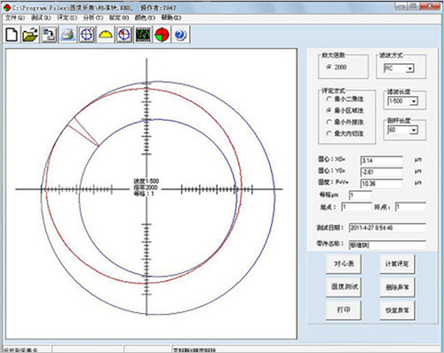Open help via blue question mark icon

180,35
